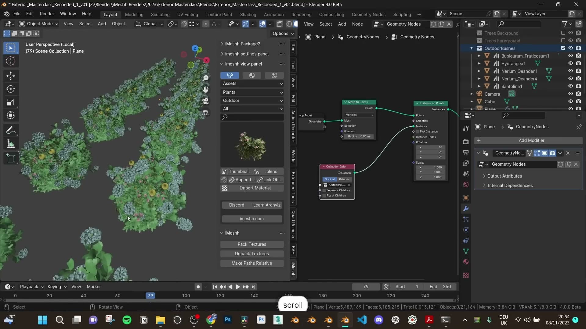This screenshot has height=329, width=586.
Task: Click the Radius value slider in node
Action: pos(359,136)
